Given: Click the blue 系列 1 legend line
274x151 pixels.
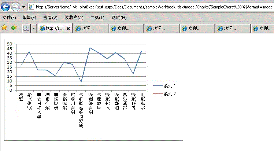Looking at the screenshot, I should [x=158, y=86].
